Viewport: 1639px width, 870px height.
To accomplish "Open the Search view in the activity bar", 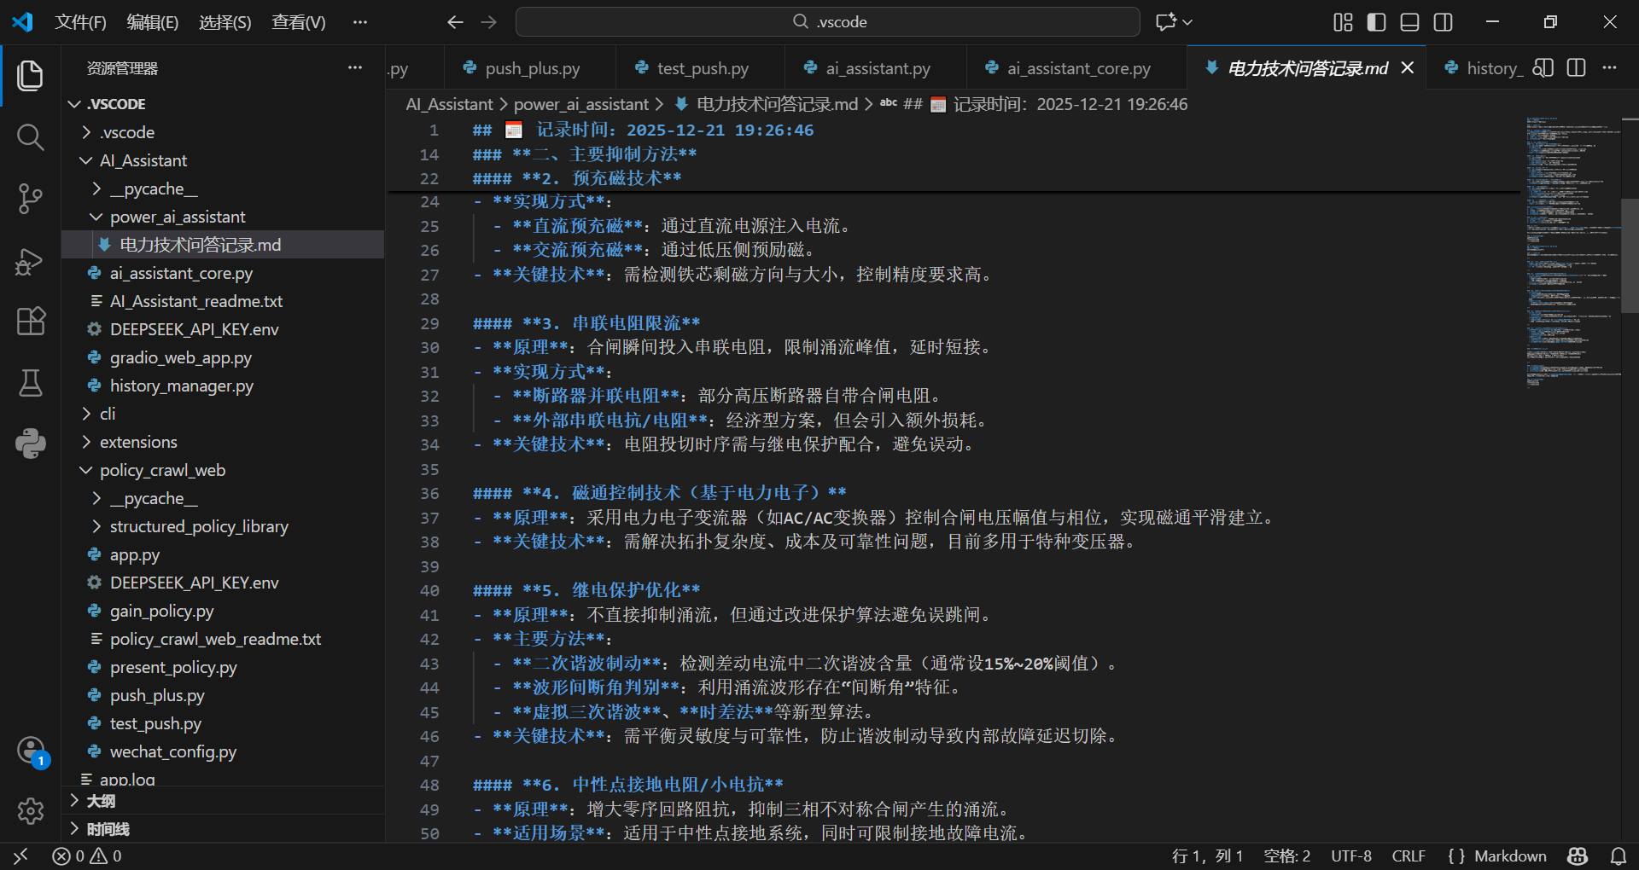I will click(x=31, y=136).
